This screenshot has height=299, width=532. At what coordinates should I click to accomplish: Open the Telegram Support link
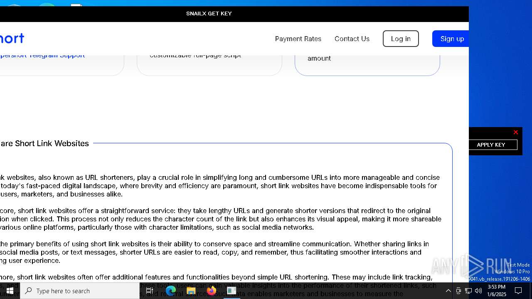pos(42,55)
